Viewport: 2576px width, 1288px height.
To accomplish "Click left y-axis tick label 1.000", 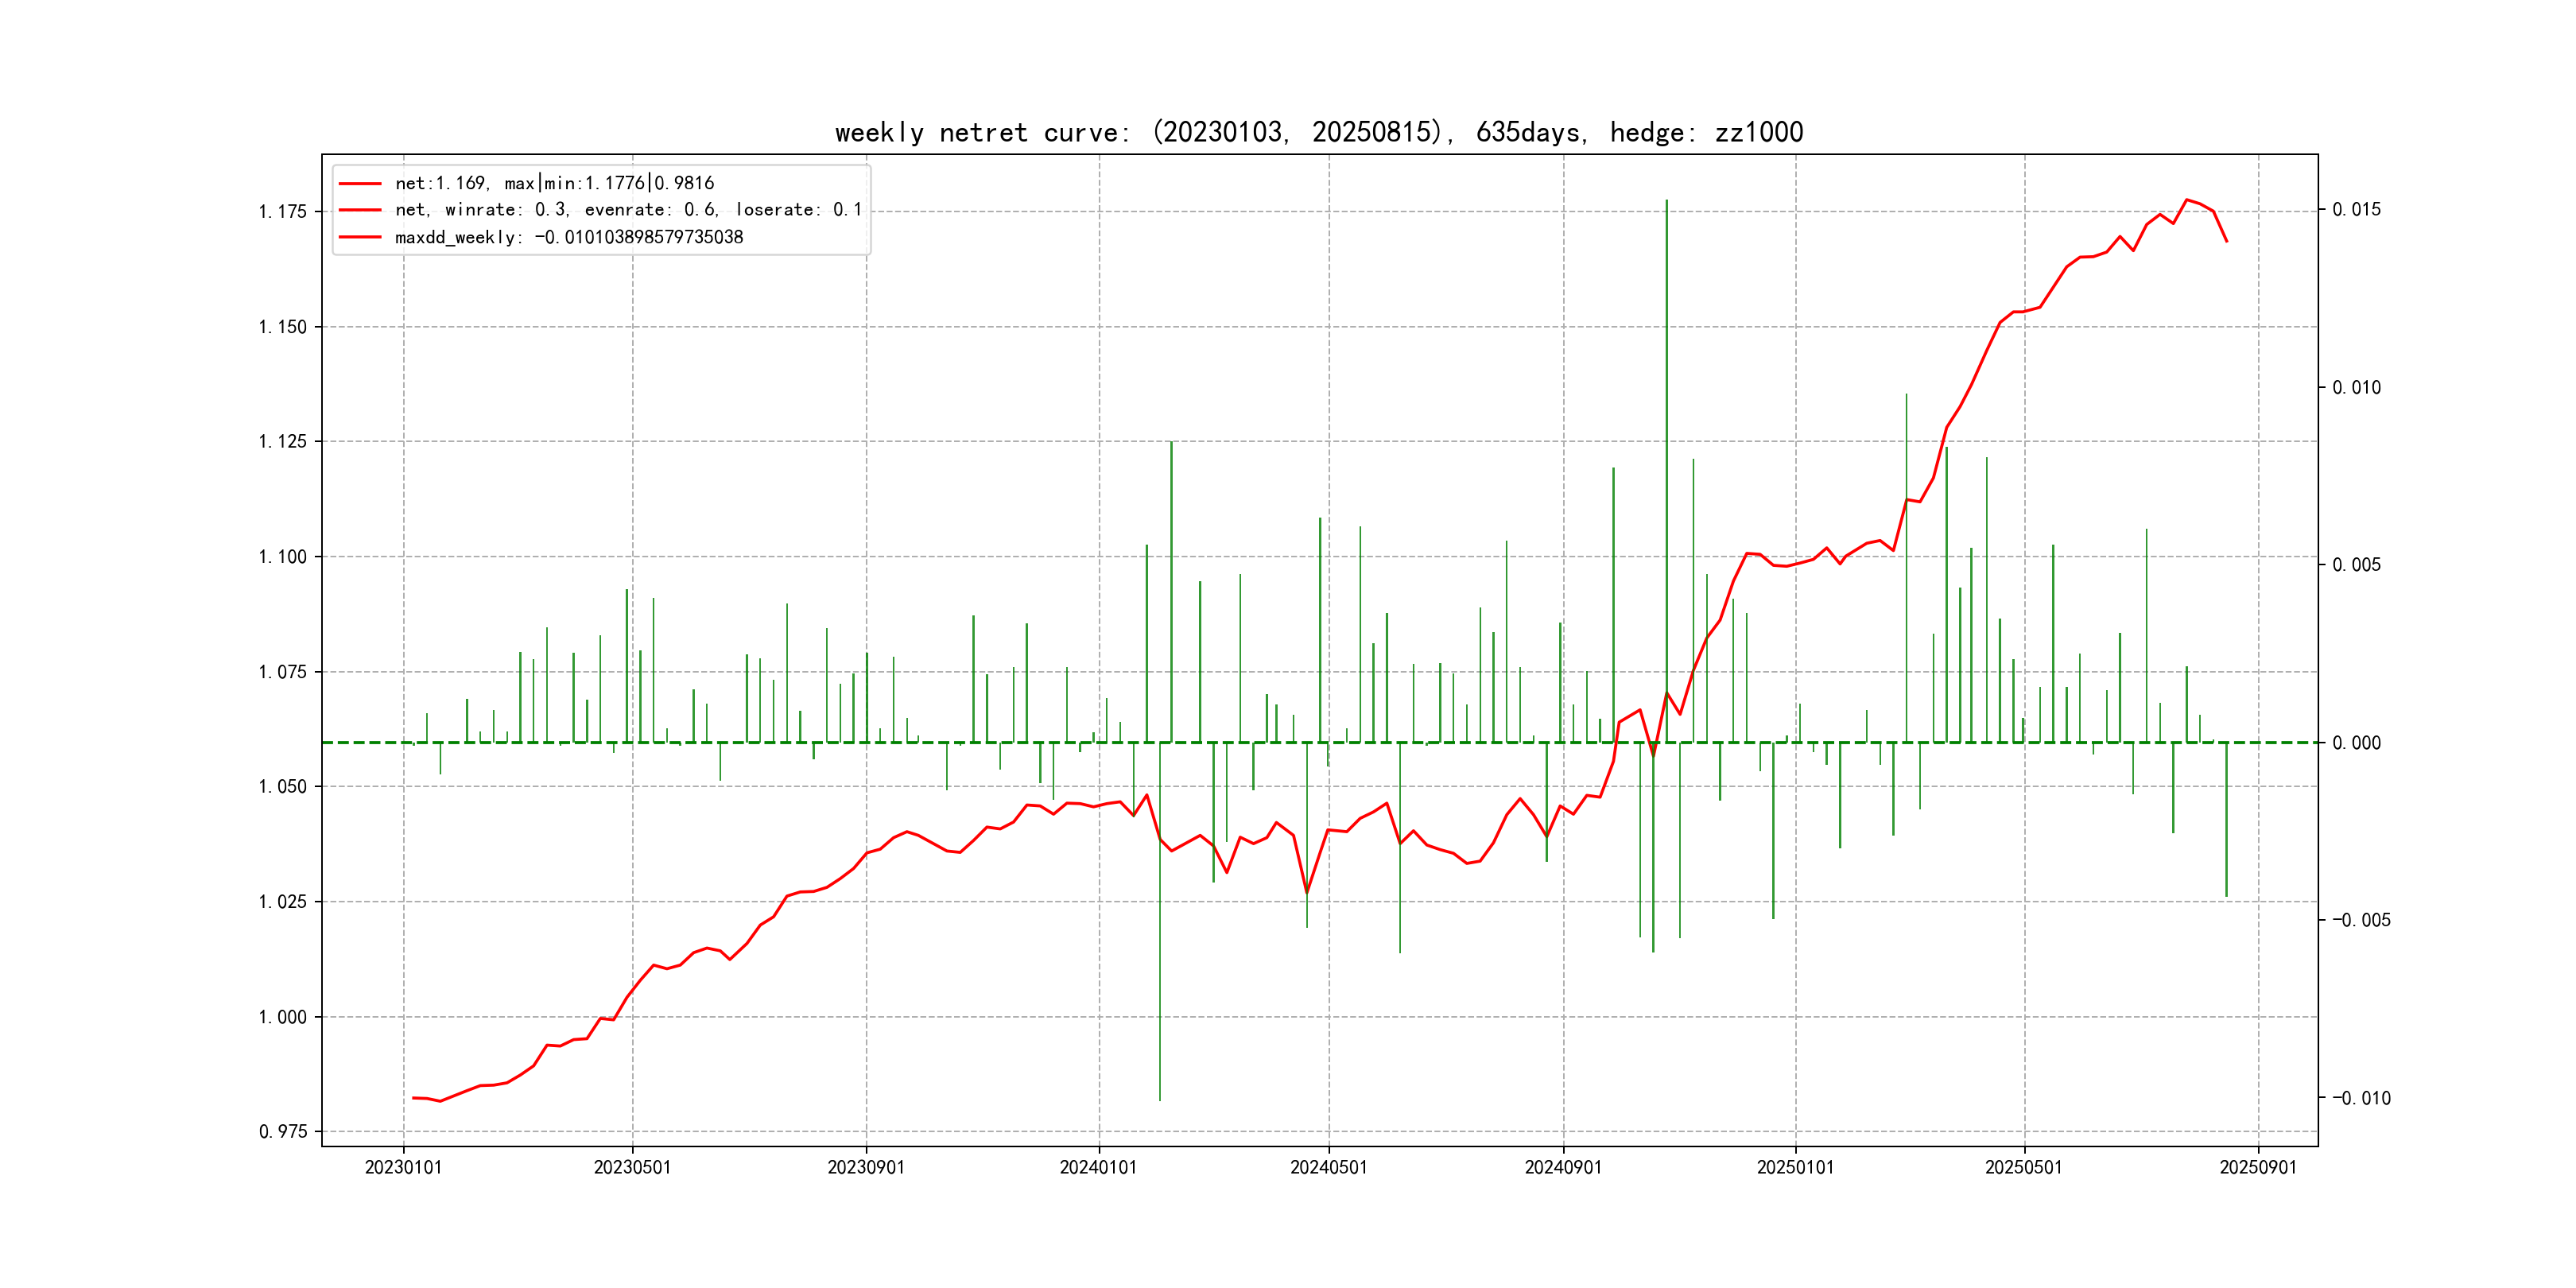I will click(282, 1017).
